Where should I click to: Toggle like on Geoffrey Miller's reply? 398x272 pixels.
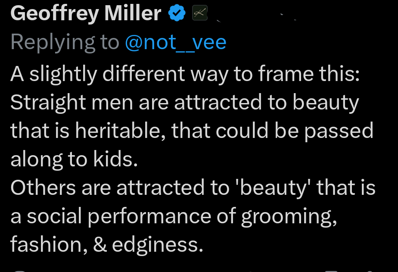tap(174, 271)
